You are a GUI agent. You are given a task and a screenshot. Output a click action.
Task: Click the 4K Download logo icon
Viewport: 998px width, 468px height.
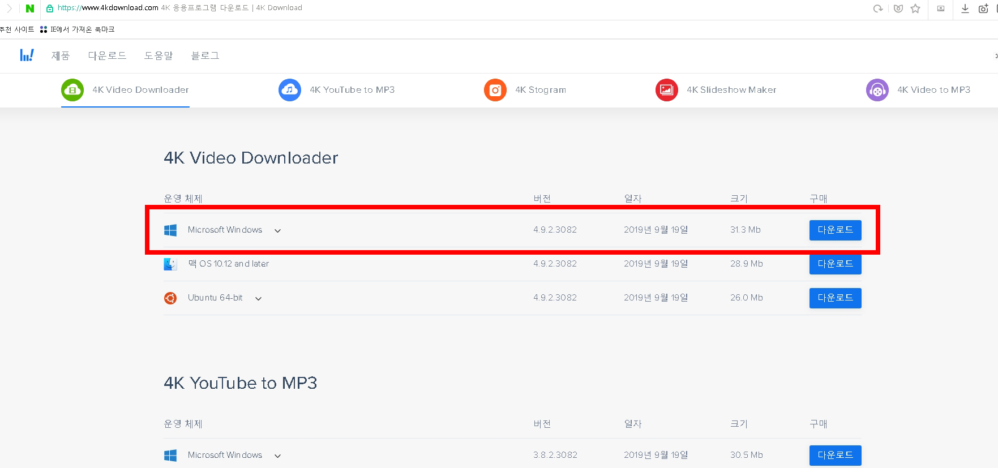(27, 55)
